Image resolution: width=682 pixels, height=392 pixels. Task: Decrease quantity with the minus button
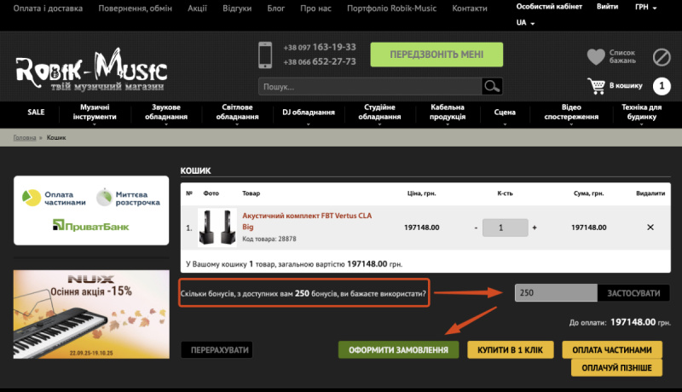pyautogui.click(x=476, y=228)
